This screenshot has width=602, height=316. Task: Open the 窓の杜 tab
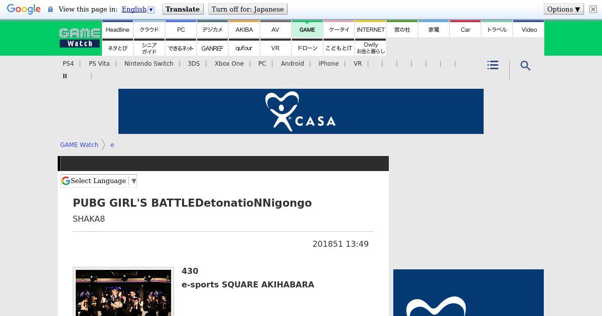(x=402, y=30)
